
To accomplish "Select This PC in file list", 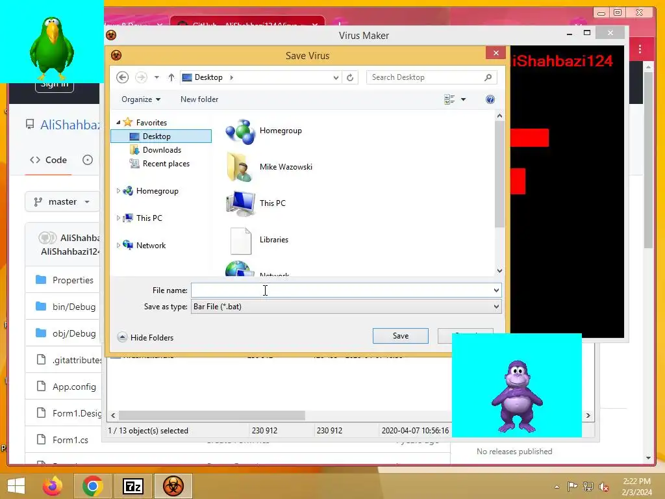I will tap(256, 203).
